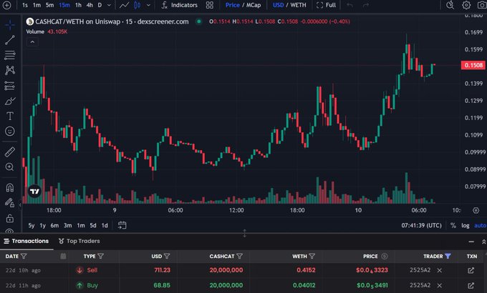Open indicator templates grid icon

[210, 5]
